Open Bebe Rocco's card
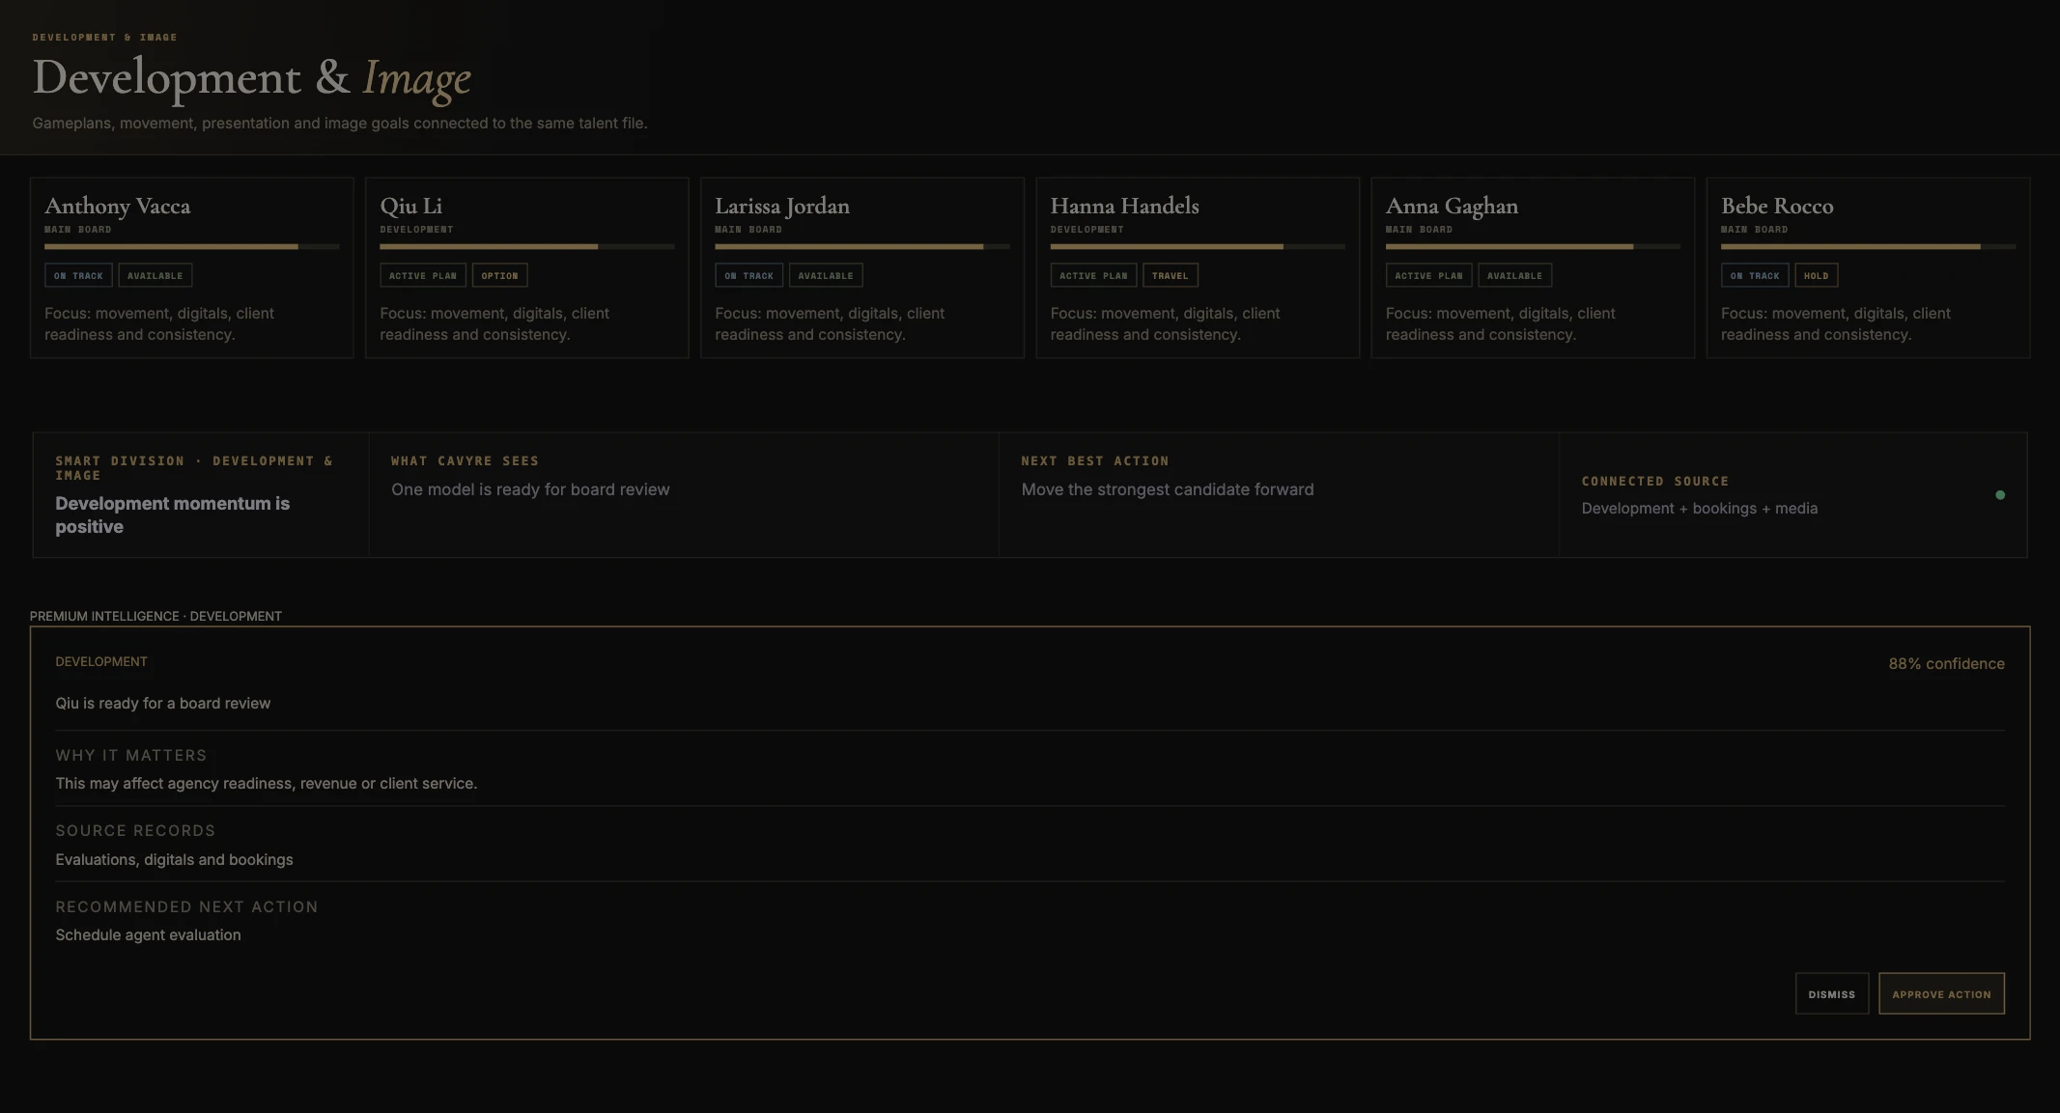 (x=1868, y=267)
